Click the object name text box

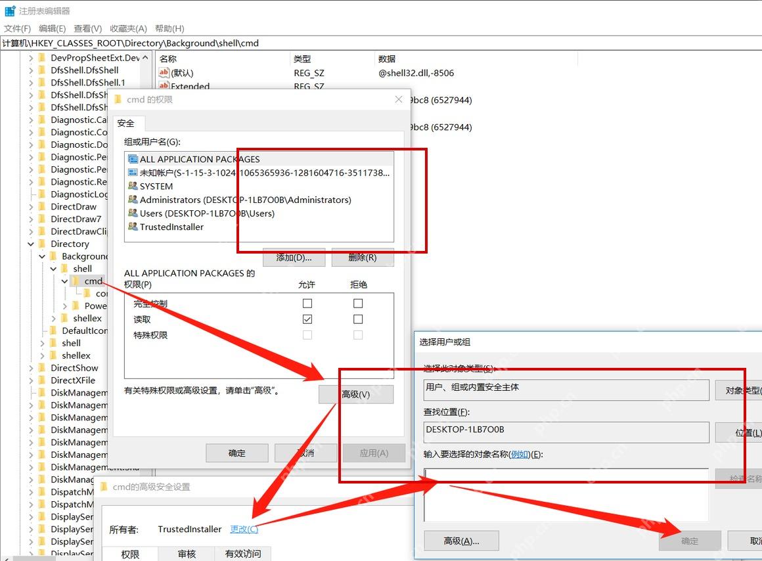[566, 495]
